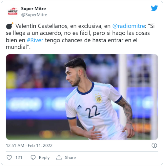Open the #River hashtag
Image resolution: width=164 pixels, height=166 pixels.
(35, 40)
